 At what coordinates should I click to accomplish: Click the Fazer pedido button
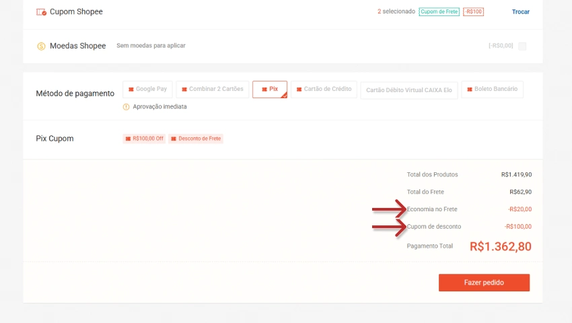click(x=484, y=283)
